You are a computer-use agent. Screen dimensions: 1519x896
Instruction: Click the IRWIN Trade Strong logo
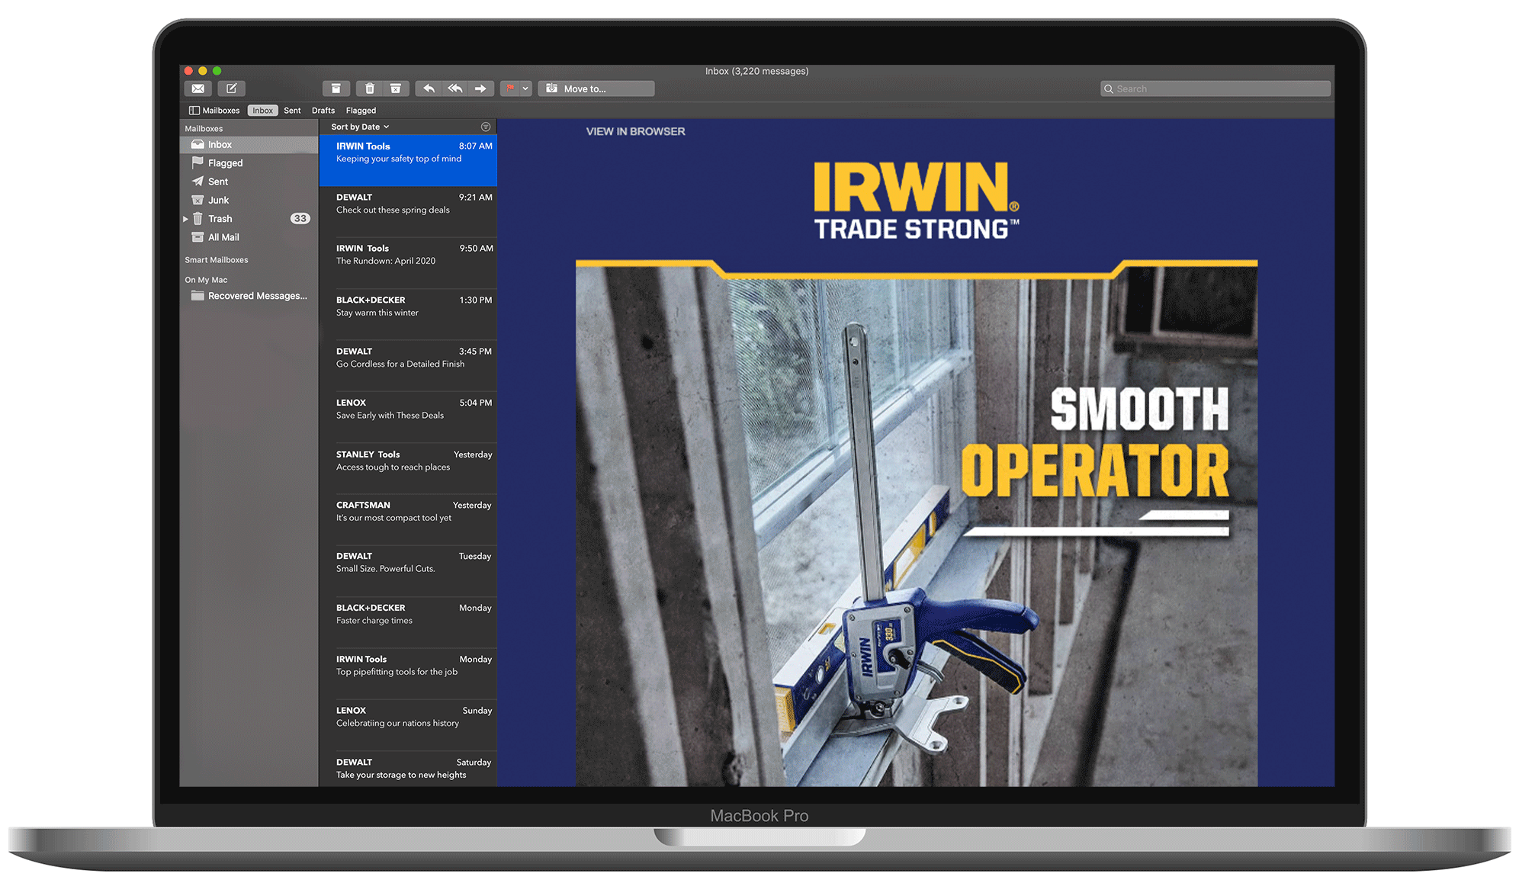(x=916, y=201)
